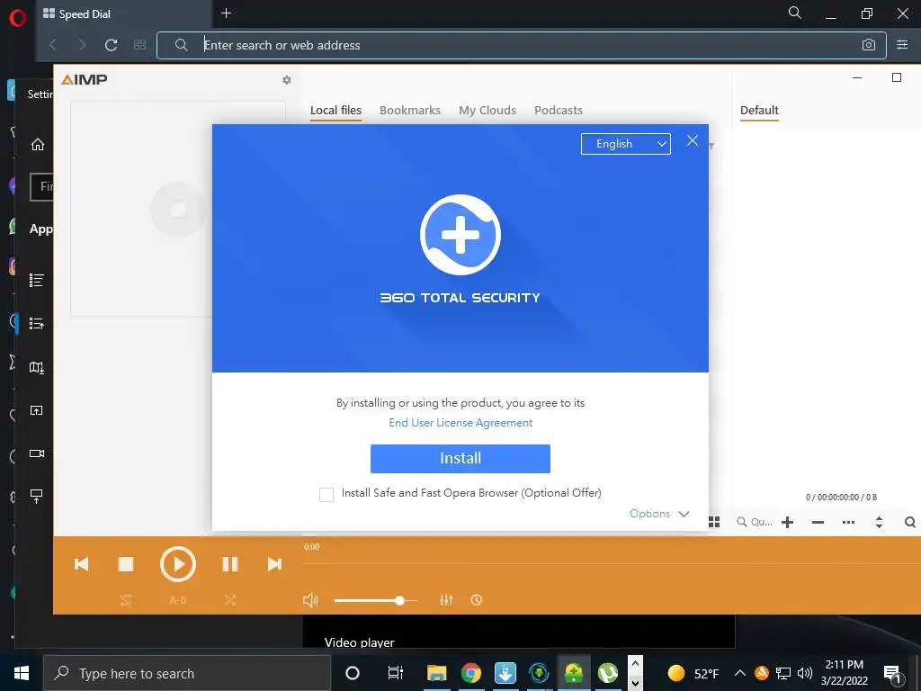This screenshot has width=921, height=691.
Task: Go to Home in Settings sidebar
Action: [x=38, y=145]
